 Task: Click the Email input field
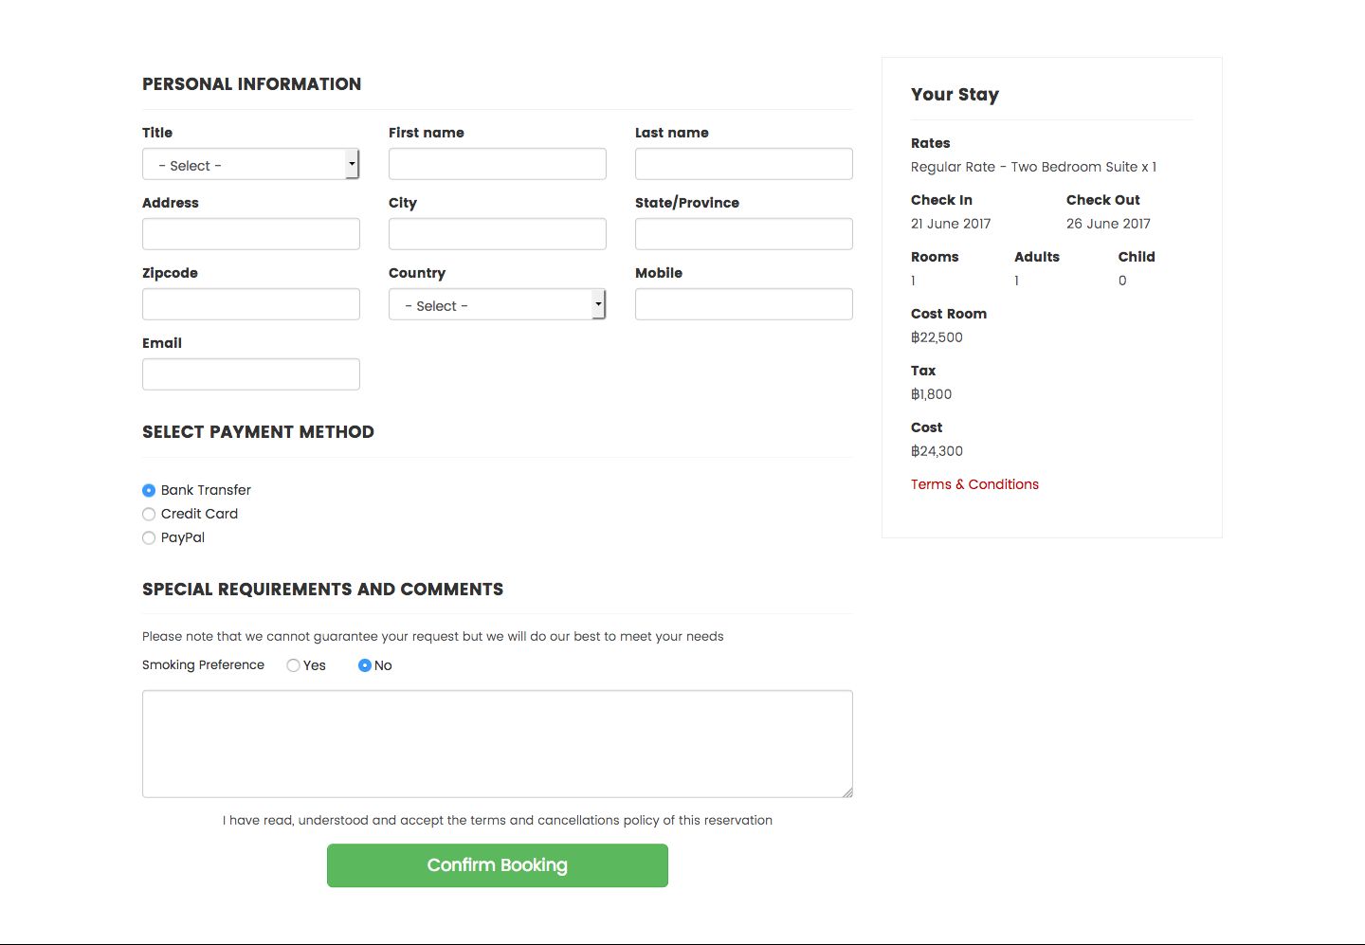[x=250, y=374]
